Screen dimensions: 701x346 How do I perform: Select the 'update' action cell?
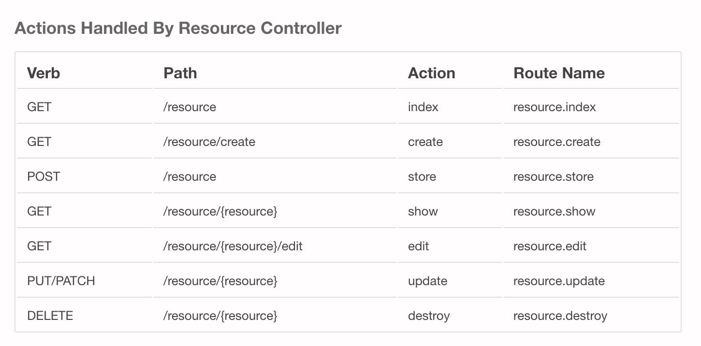click(427, 281)
